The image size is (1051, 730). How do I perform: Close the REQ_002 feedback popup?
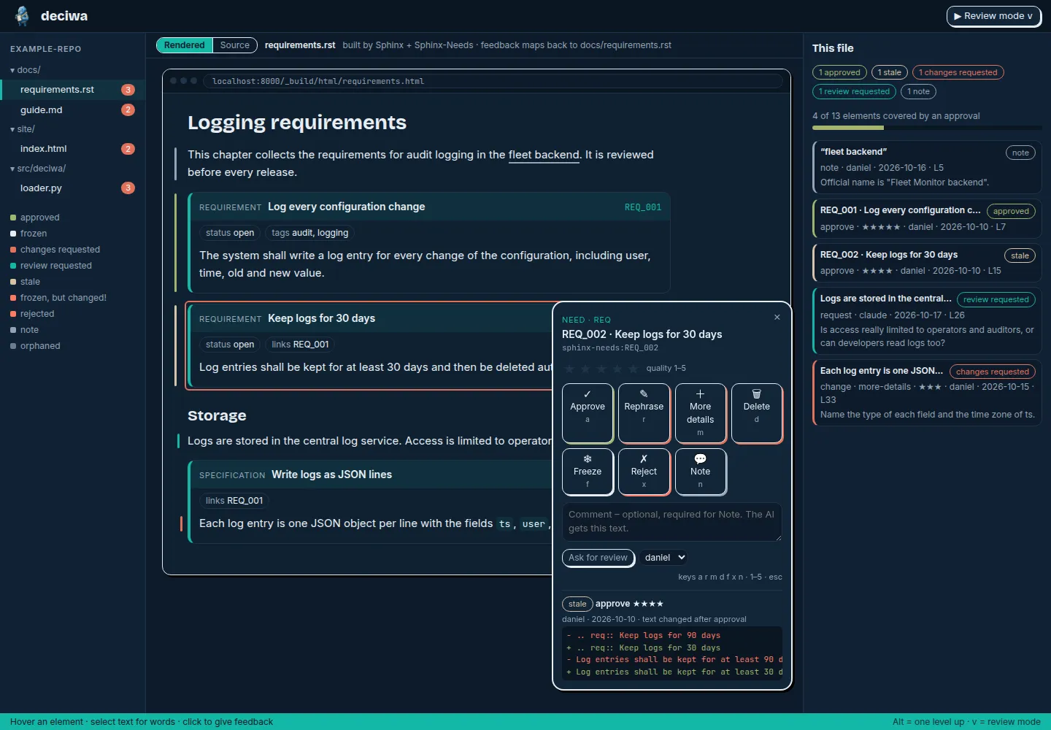777,317
